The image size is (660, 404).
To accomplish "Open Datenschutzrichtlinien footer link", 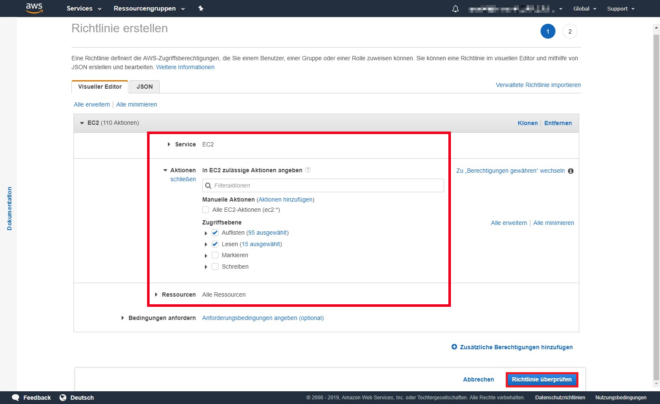I will point(560,398).
